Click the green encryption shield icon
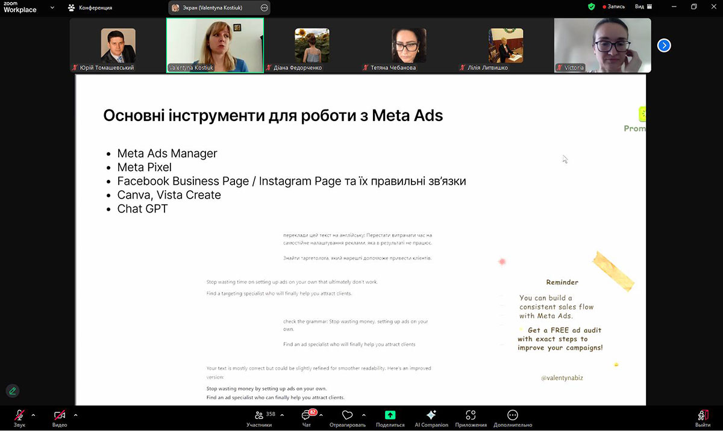 click(592, 7)
